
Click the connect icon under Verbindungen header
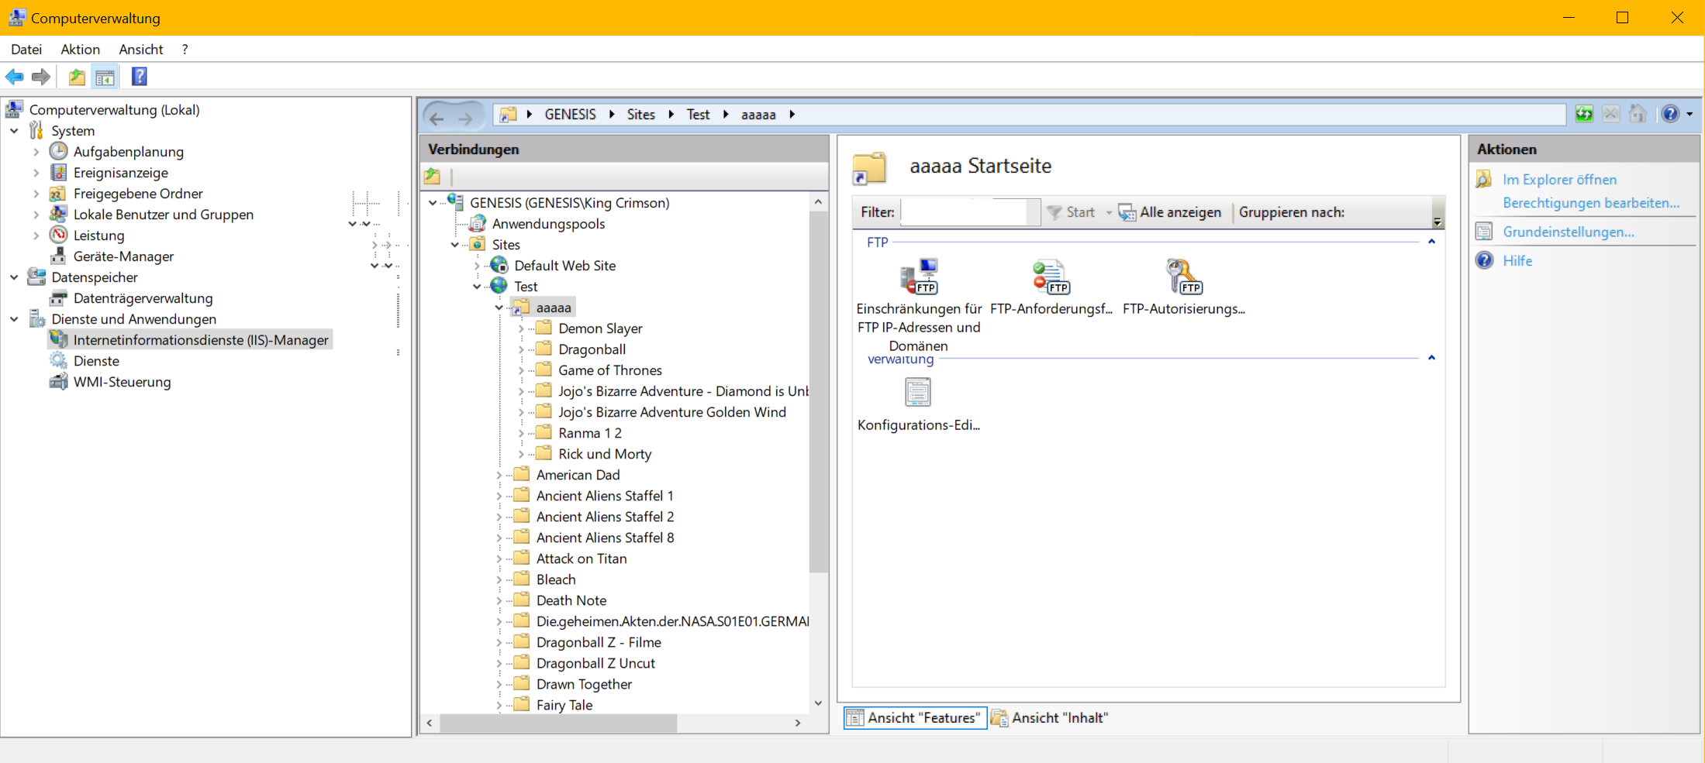[x=433, y=177]
